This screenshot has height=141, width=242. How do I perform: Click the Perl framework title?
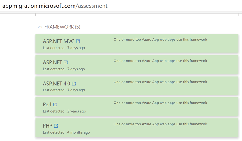pos(47,105)
